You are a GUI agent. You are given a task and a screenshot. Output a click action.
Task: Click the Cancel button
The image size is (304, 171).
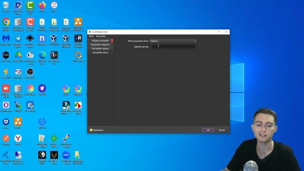click(222, 130)
